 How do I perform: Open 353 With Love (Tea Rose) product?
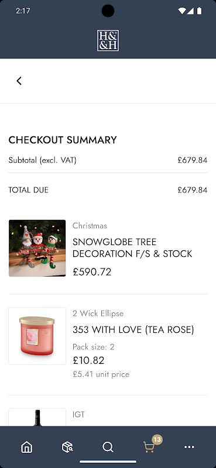point(133,330)
